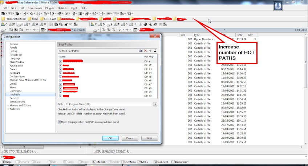This screenshot has width=308, height=166.
Task: Click the Cancel button
Action: (130, 138)
